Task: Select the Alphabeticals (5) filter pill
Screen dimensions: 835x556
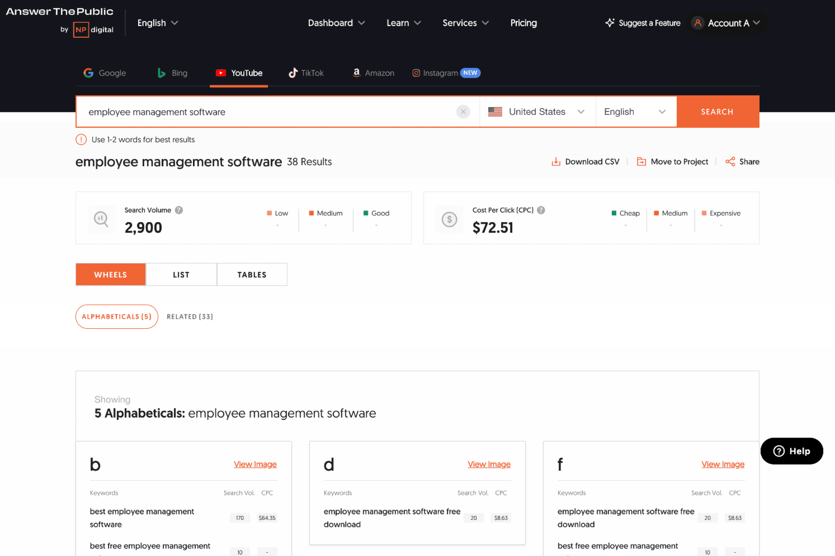Action: click(116, 317)
